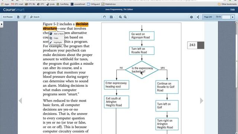Open the Search tool
This screenshot has height=134, width=238.
click(35, 17)
